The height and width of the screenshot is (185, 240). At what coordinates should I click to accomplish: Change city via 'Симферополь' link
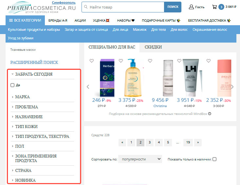click(64, 2)
